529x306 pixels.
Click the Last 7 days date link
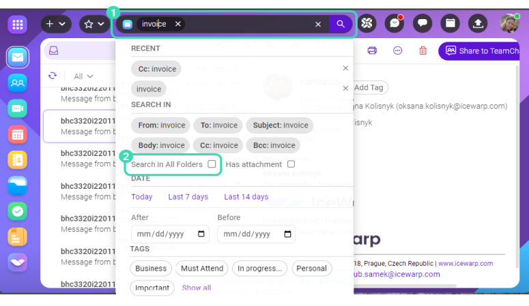188,197
